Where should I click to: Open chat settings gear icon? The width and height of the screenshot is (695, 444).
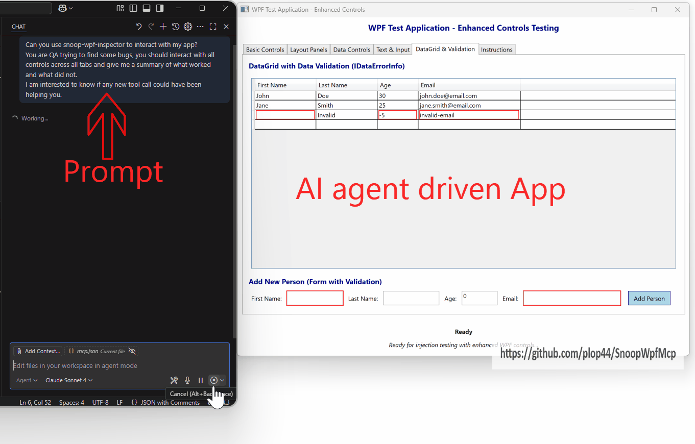(187, 27)
